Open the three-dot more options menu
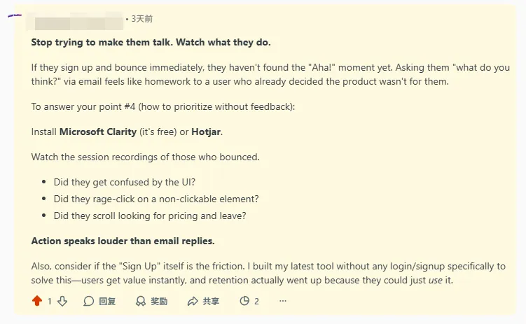This screenshot has width=526, height=324. click(x=283, y=301)
